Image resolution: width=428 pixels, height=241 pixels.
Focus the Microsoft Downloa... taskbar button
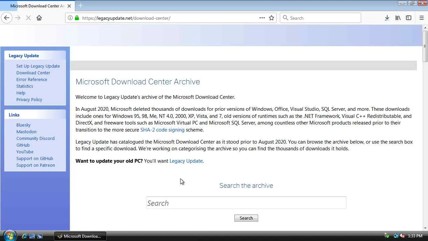point(80,236)
